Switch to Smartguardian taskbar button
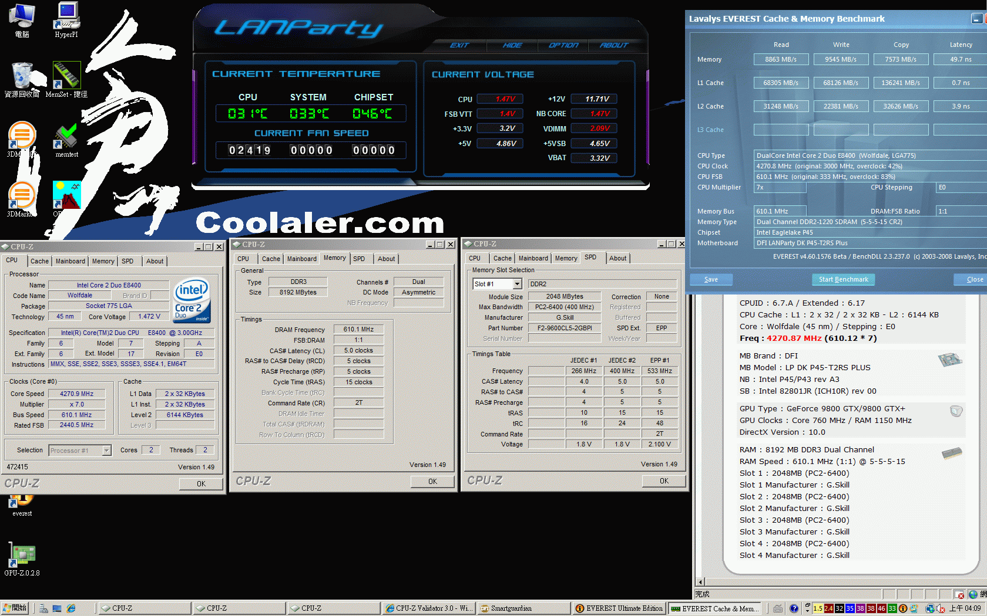 (x=523, y=608)
